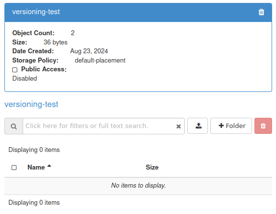
Task: Click the magnifier search icon
Action: pyautogui.click(x=14, y=126)
